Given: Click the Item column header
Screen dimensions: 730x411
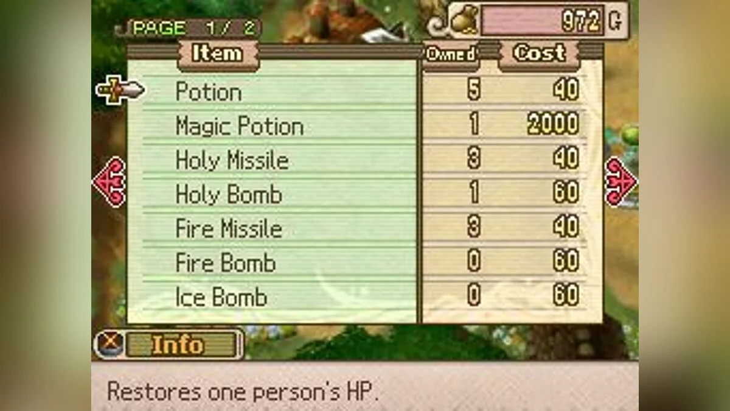Looking at the screenshot, I should point(217,54).
